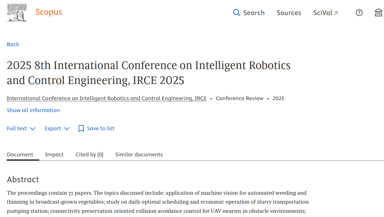The height and width of the screenshot is (217, 384).
Task: Open SciVal from the navigation bar
Action: pyautogui.click(x=323, y=13)
